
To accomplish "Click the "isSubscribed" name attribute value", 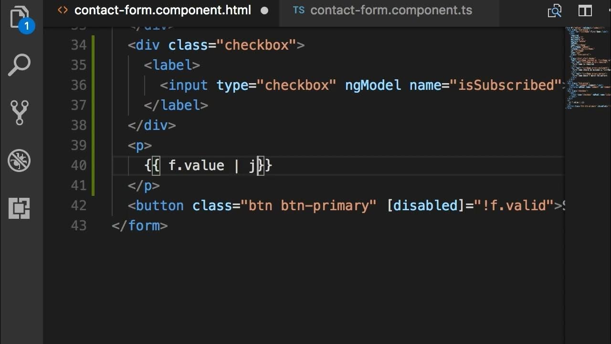I will click(509, 85).
